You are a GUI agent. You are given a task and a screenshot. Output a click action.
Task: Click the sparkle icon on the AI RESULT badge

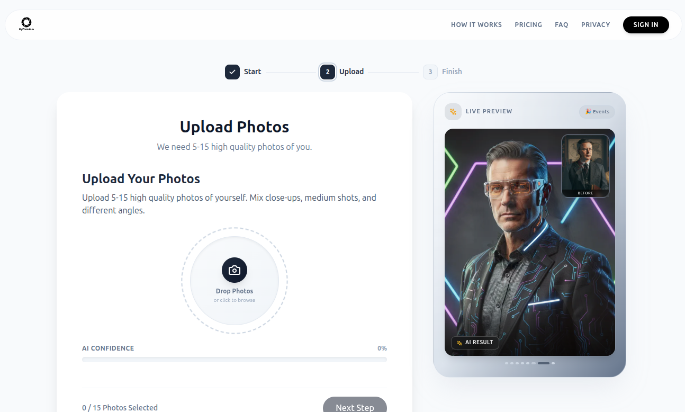tap(458, 343)
